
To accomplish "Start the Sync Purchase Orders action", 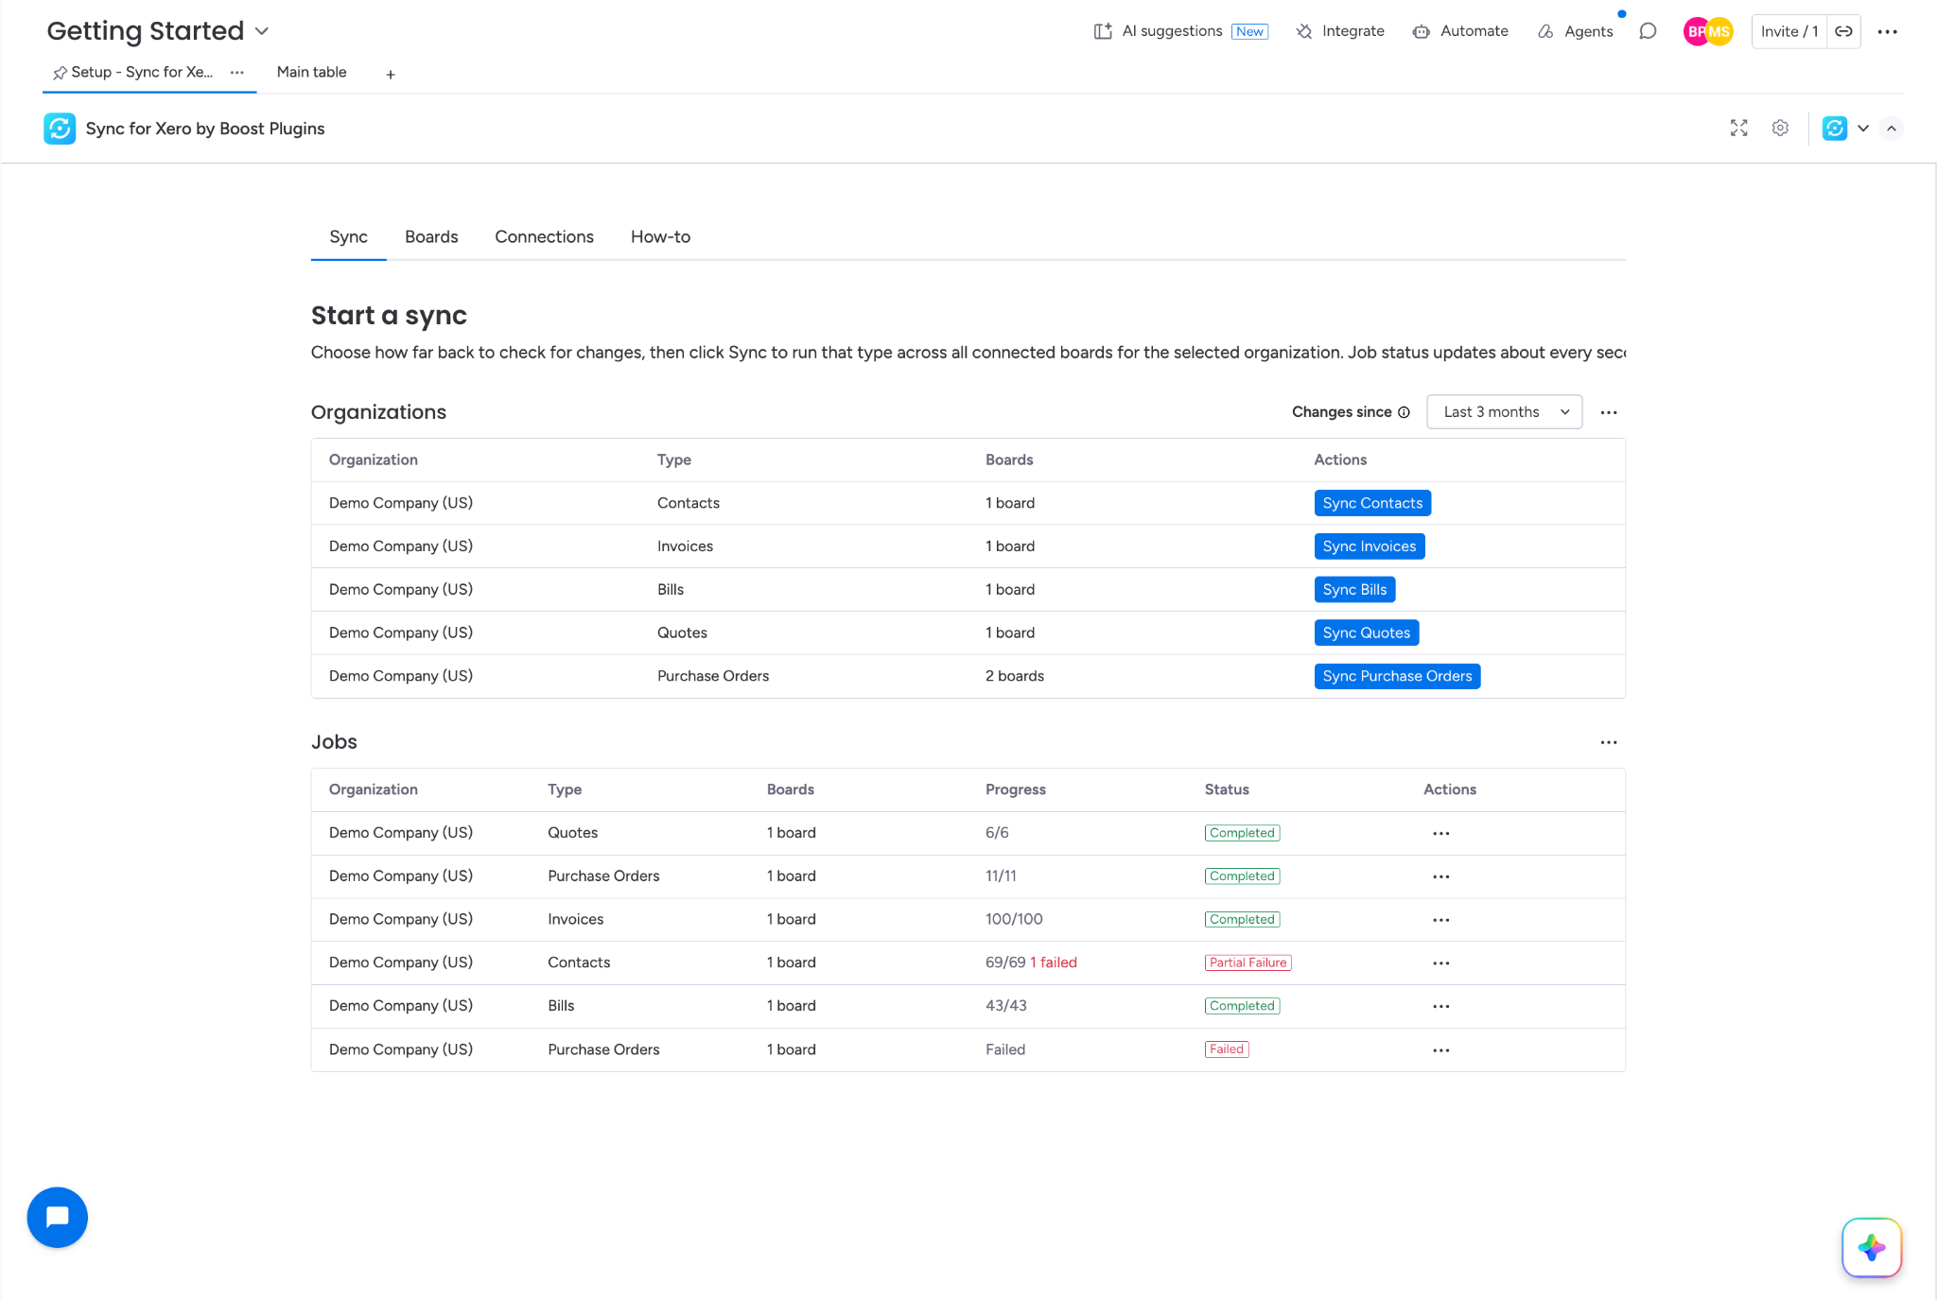I will click(1397, 676).
